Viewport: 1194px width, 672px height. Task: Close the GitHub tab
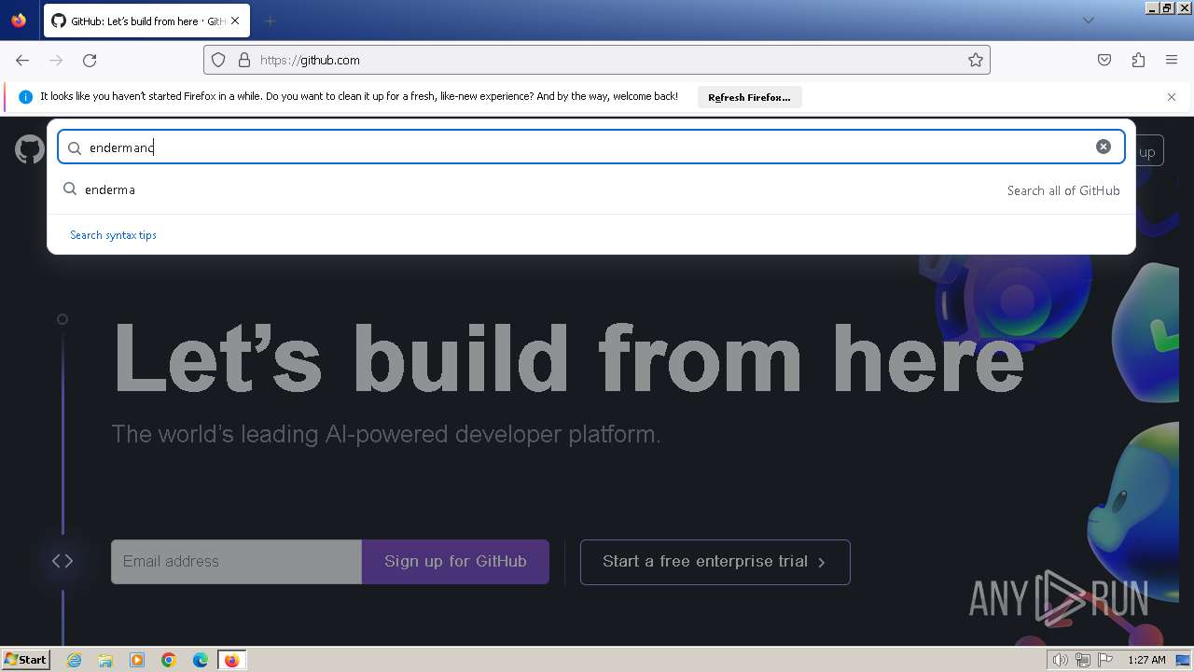pyautogui.click(x=237, y=21)
